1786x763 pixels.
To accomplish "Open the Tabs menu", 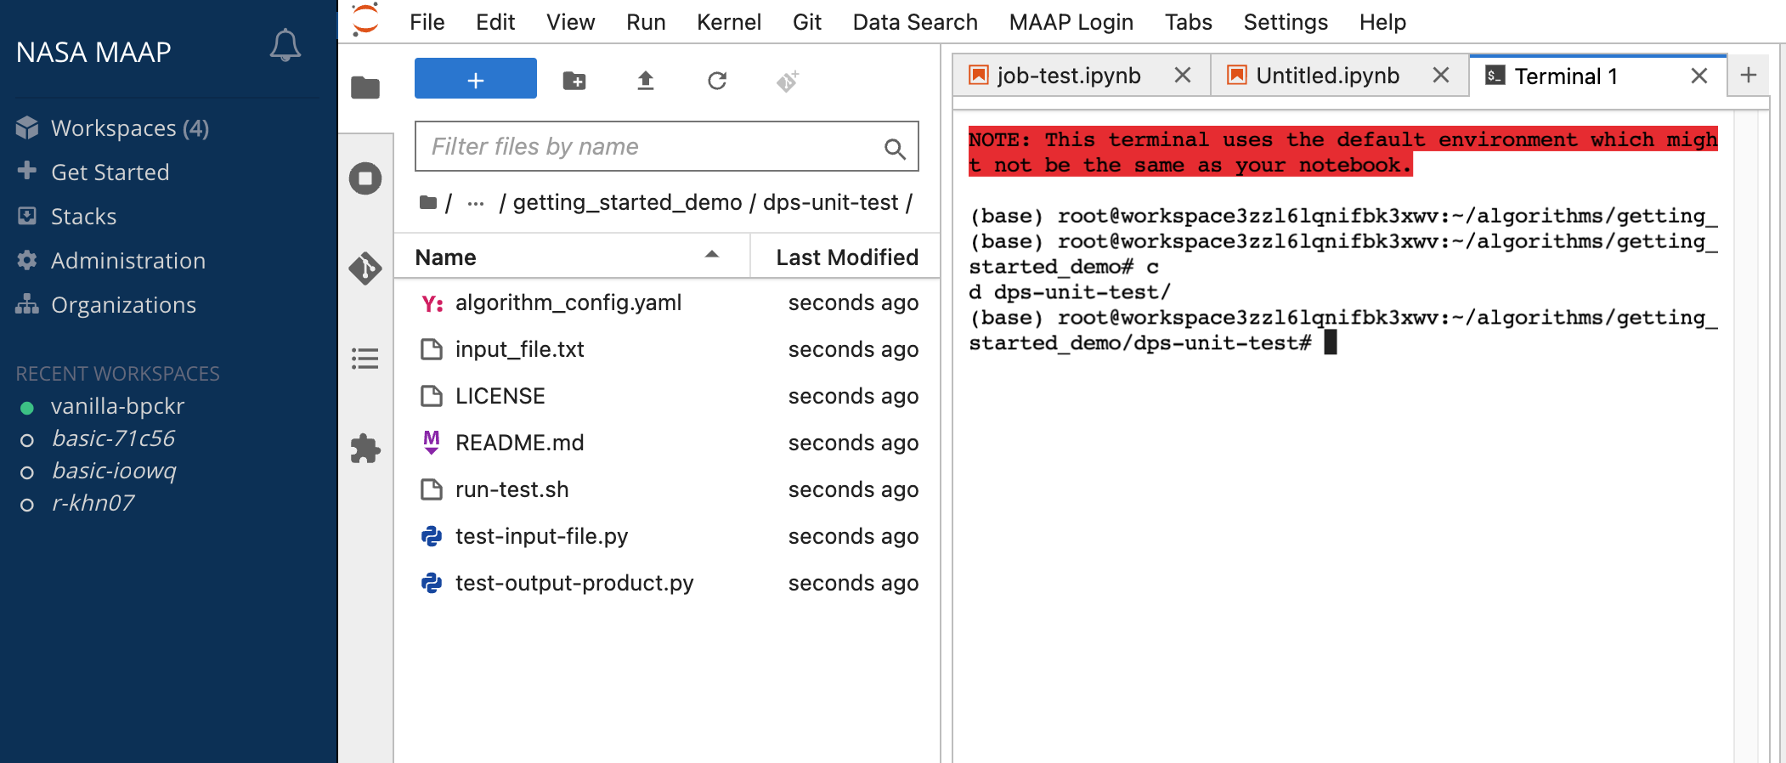I will [1188, 22].
